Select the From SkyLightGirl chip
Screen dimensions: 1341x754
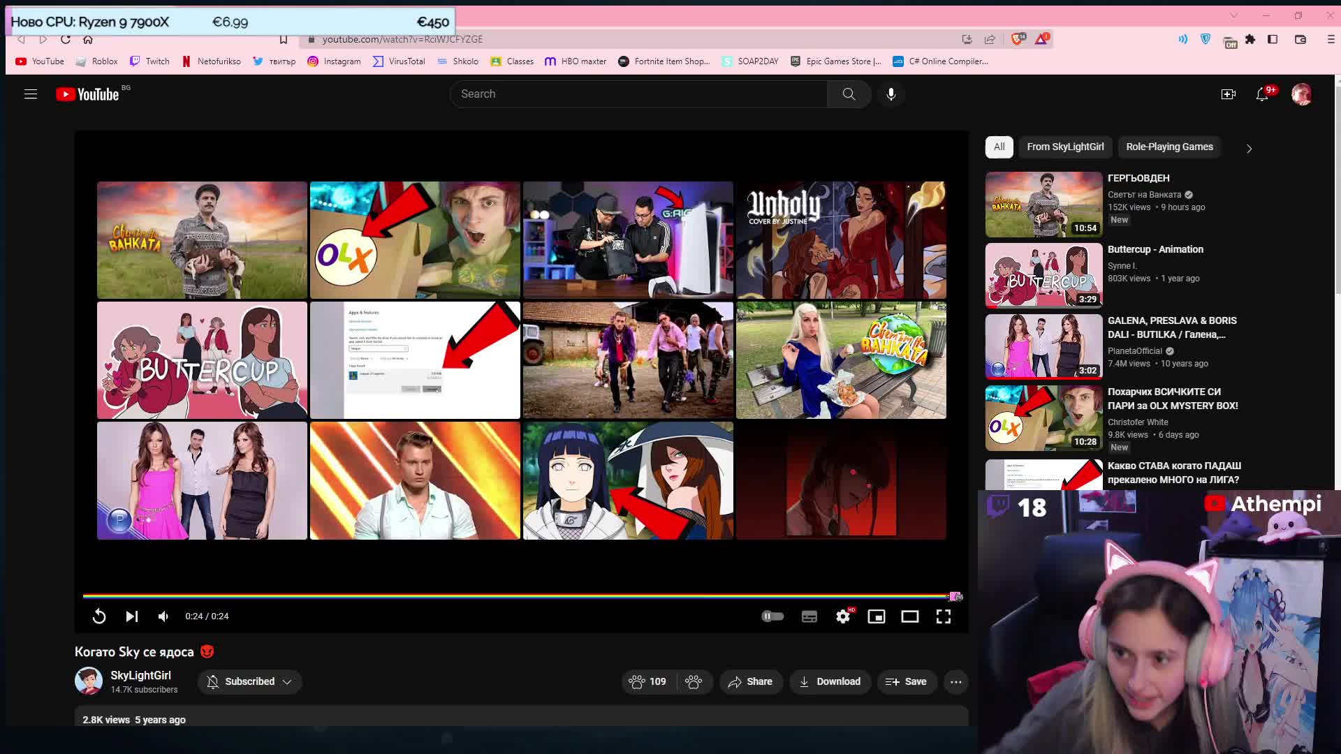pos(1065,147)
